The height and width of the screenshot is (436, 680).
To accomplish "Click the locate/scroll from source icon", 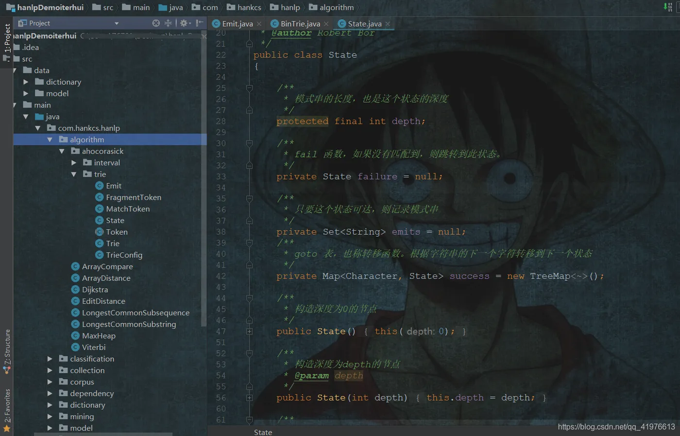I will click(x=156, y=23).
